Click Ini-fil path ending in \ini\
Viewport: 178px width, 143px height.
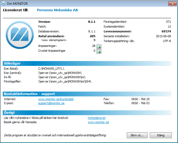tap(62, 77)
